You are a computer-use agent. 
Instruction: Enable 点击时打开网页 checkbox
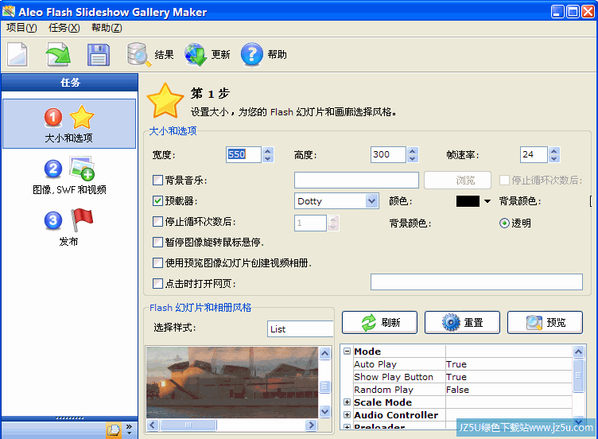coord(157,283)
